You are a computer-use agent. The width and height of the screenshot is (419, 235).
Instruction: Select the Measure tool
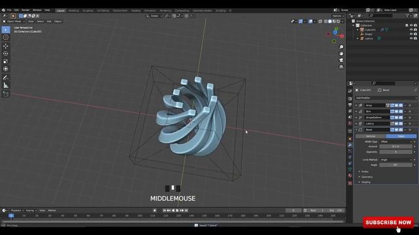[6, 86]
